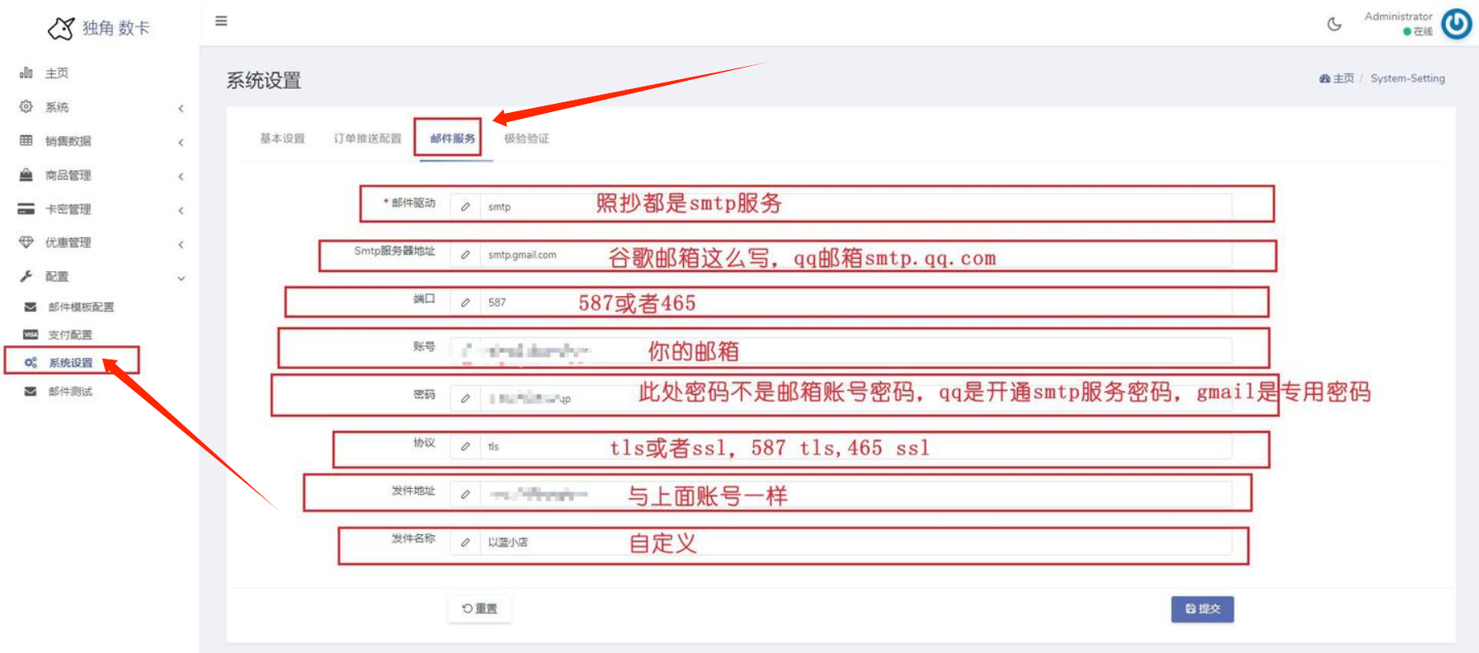Screen dimensions: 1479x653
Task: Click the 发件地址 input field
Action: coord(855,494)
